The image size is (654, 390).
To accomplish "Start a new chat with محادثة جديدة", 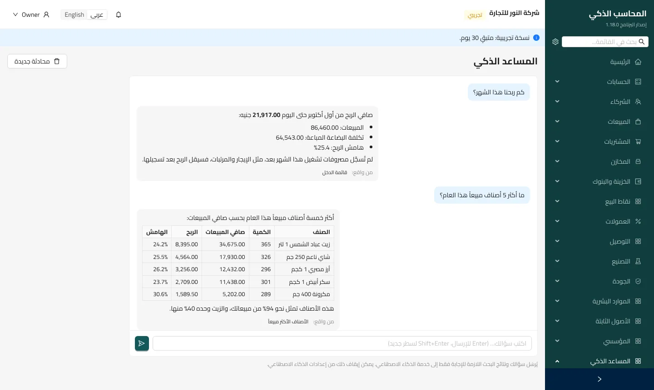I will [x=37, y=61].
